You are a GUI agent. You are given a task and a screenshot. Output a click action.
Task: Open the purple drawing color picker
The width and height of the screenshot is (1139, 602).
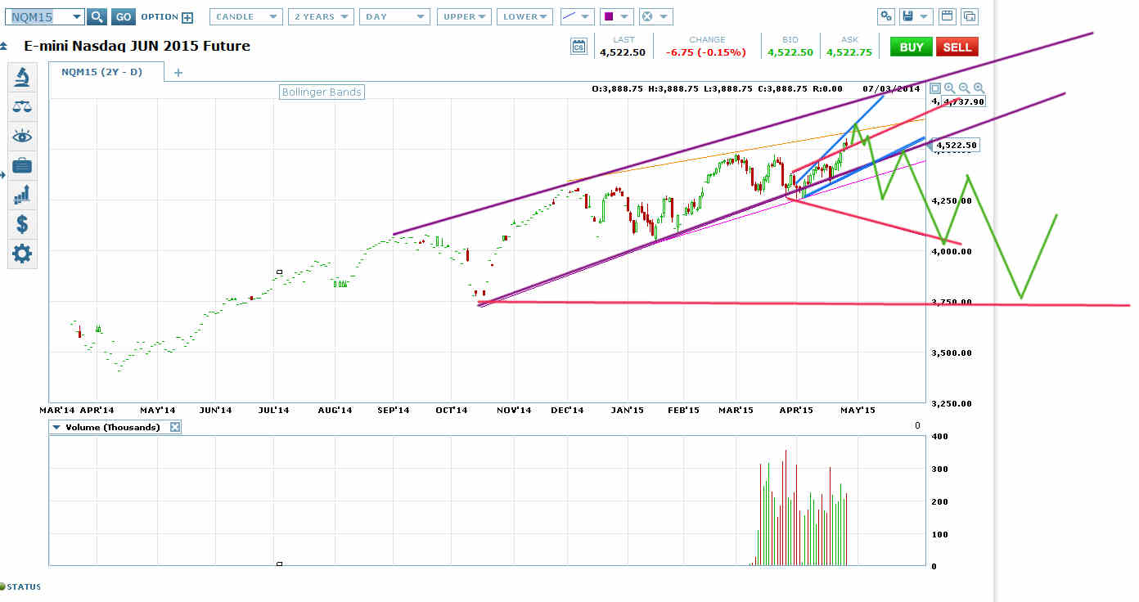pyautogui.click(x=616, y=16)
